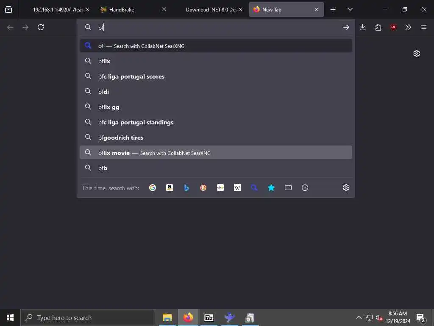
Task: Pick the 'bfdi' suggestion
Action: 216,92
